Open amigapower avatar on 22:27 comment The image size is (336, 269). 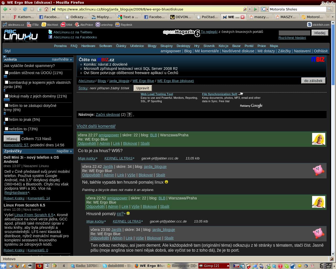pos(318,139)
